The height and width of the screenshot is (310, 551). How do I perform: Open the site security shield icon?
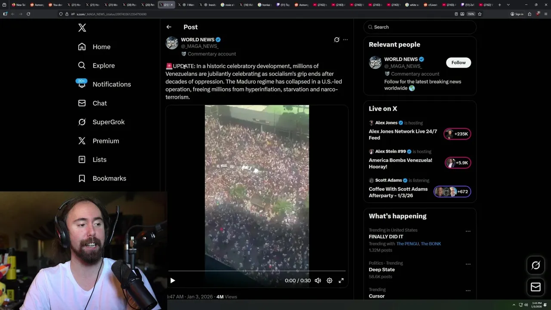(x=61, y=14)
